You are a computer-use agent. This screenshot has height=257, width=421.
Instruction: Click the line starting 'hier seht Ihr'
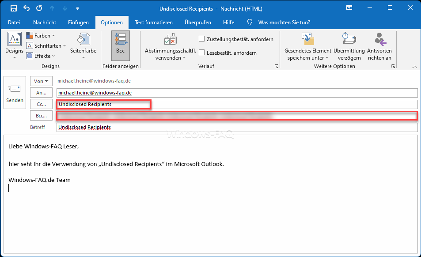pyautogui.click(x=116, y=164)
